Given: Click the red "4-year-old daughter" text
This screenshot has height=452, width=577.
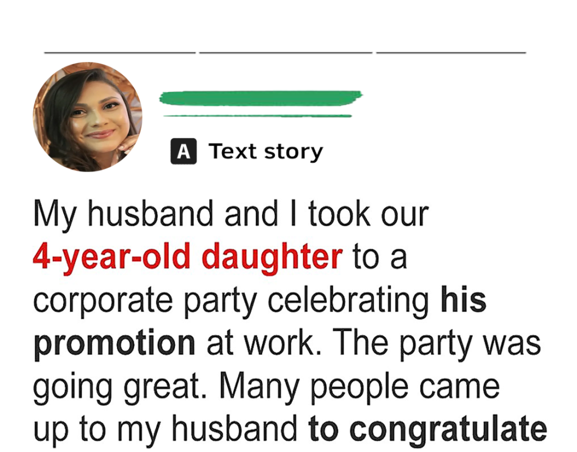Looking at the screenshot, I should coord(188,257).
